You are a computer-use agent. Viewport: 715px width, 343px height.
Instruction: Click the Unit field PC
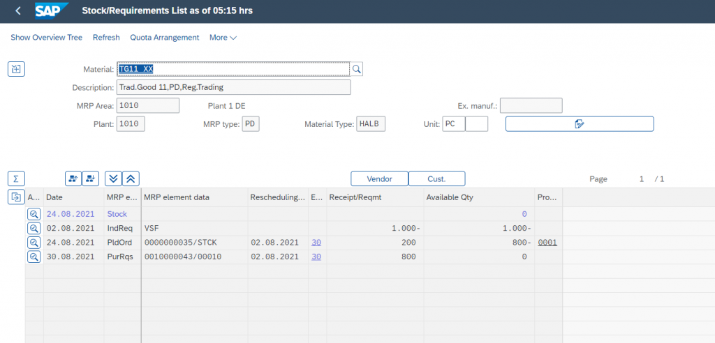point(453,123)
